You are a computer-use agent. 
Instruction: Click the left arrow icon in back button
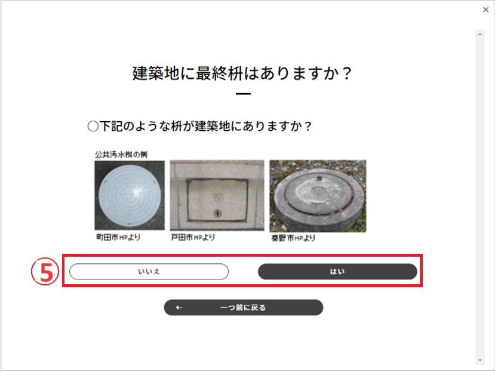pyautogui.click(x=179, y=308)
